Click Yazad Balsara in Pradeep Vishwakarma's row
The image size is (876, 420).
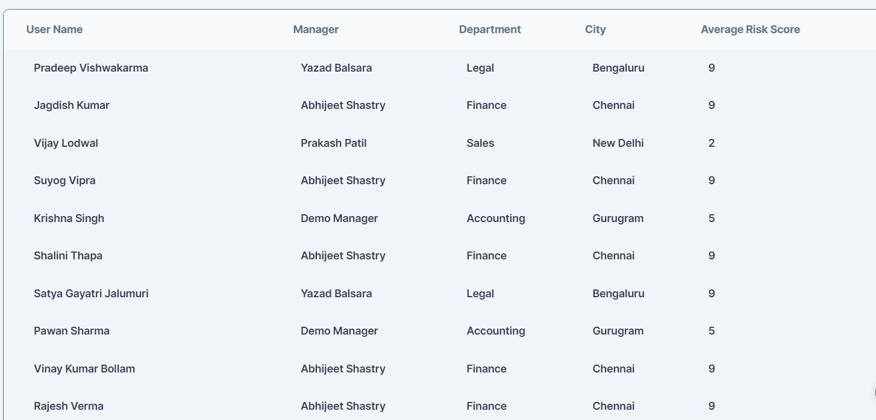pos(336,68)
